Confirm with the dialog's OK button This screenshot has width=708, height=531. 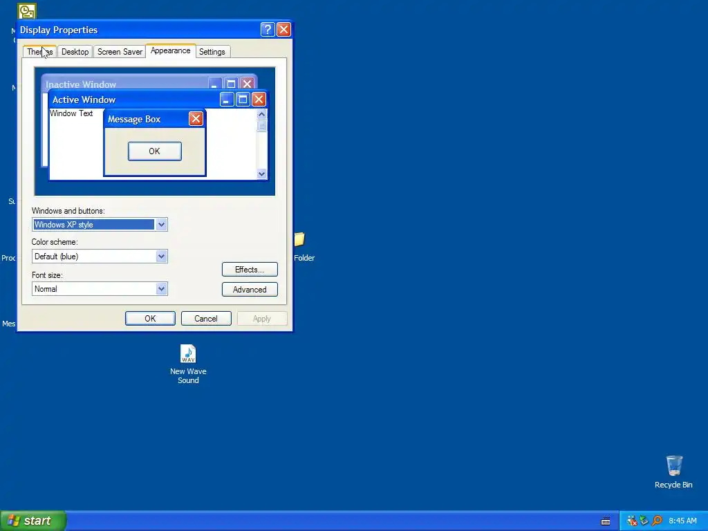click(x=150, y=318)
